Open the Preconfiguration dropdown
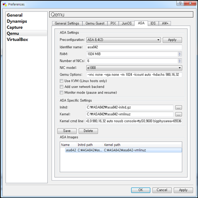This screenshot has width=198, height=198. (123, 40)
